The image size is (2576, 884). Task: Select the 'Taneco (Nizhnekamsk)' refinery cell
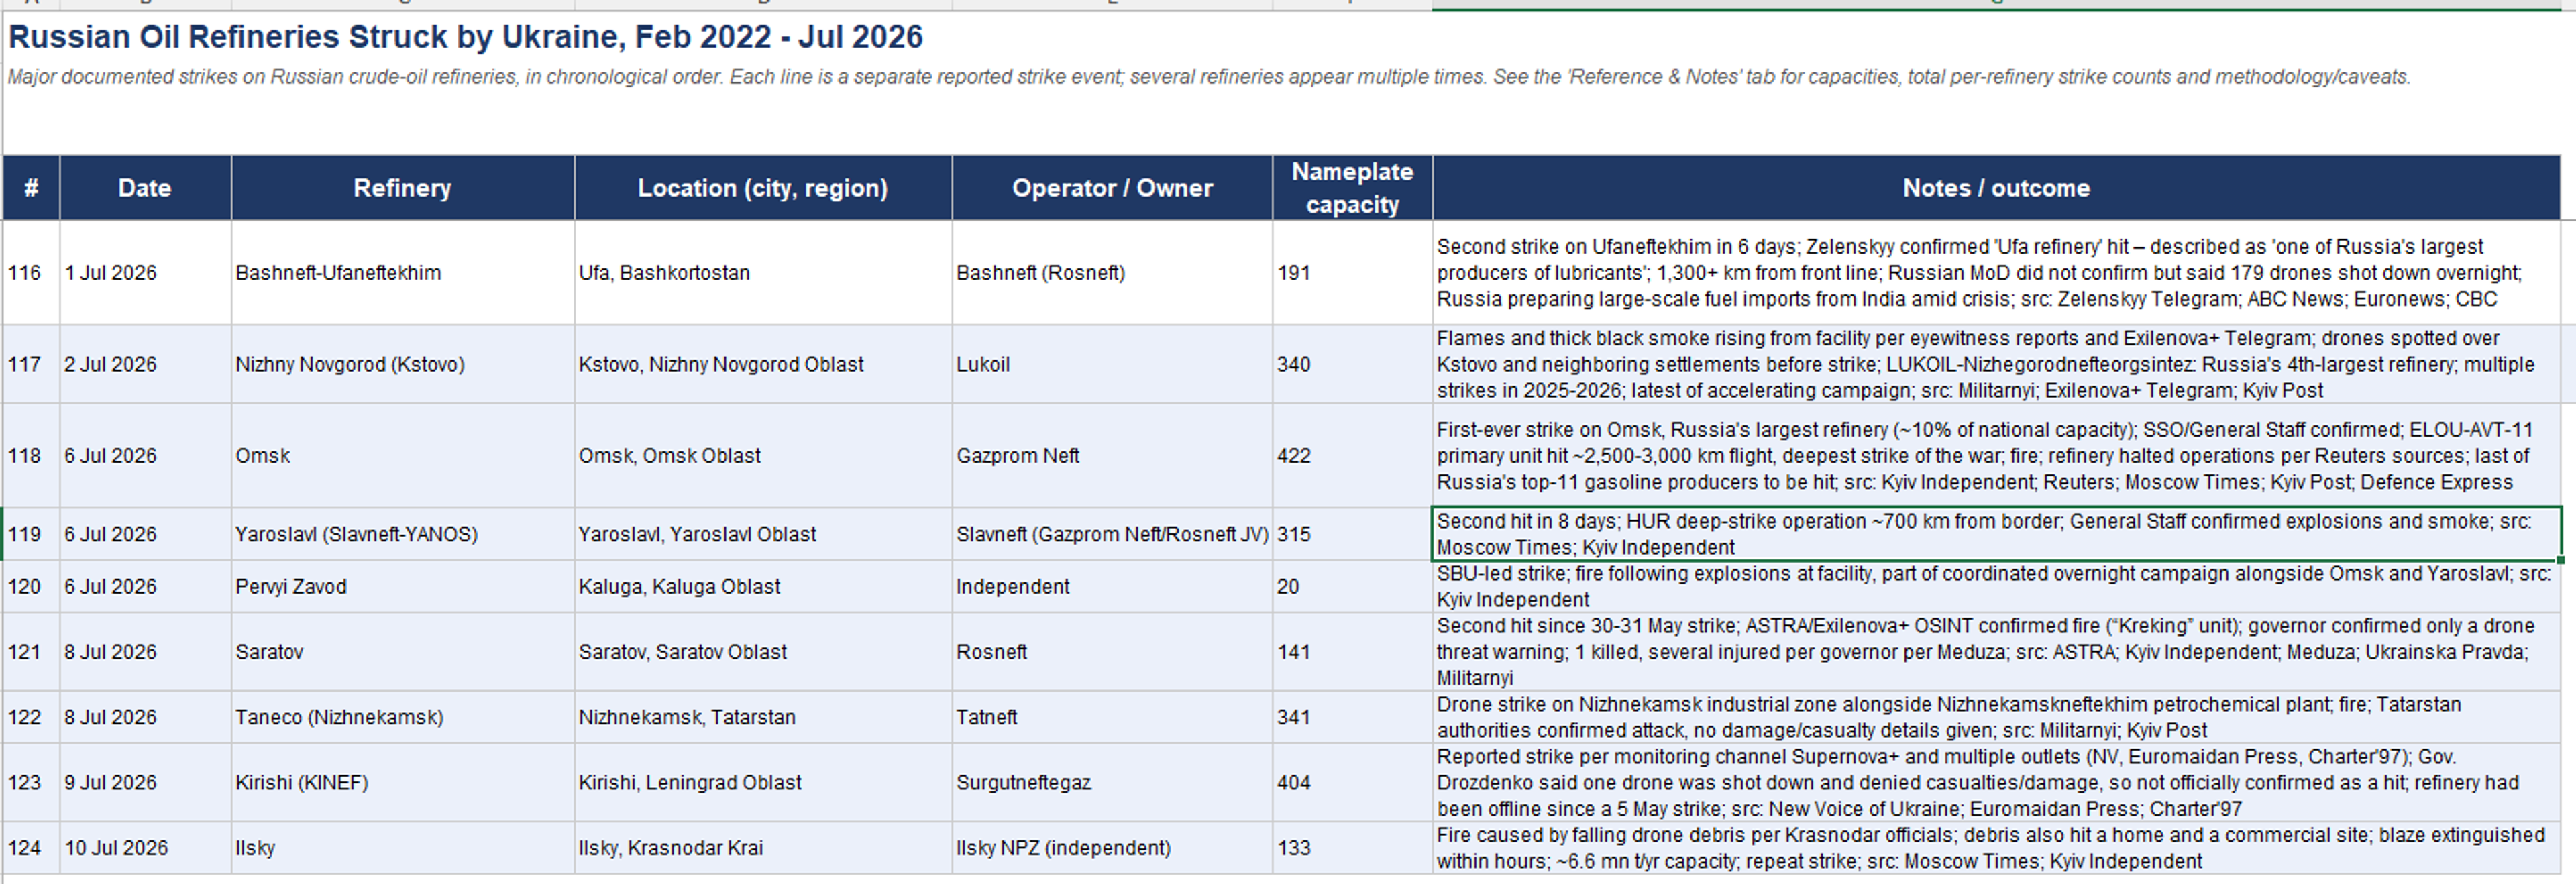[402, 717]
